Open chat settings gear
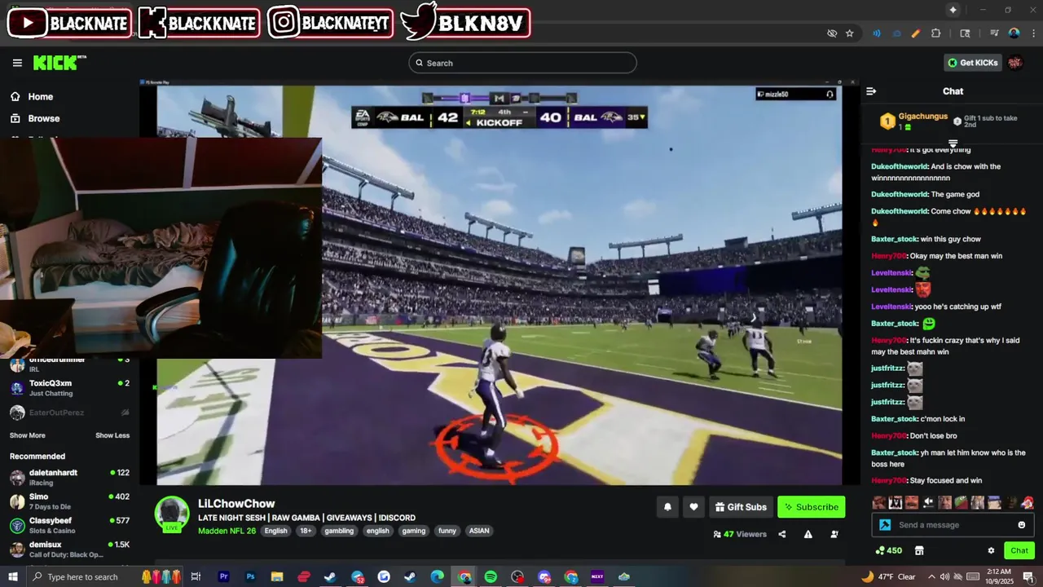The width and height of the screenshot is (1043, 587). coord(991,550)
